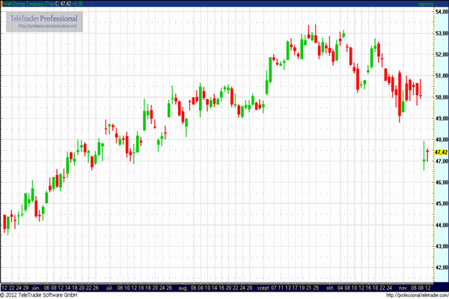Click the 53,00 price axis label
Viewport: 449px width, 299px height.
tap(442, 33)
